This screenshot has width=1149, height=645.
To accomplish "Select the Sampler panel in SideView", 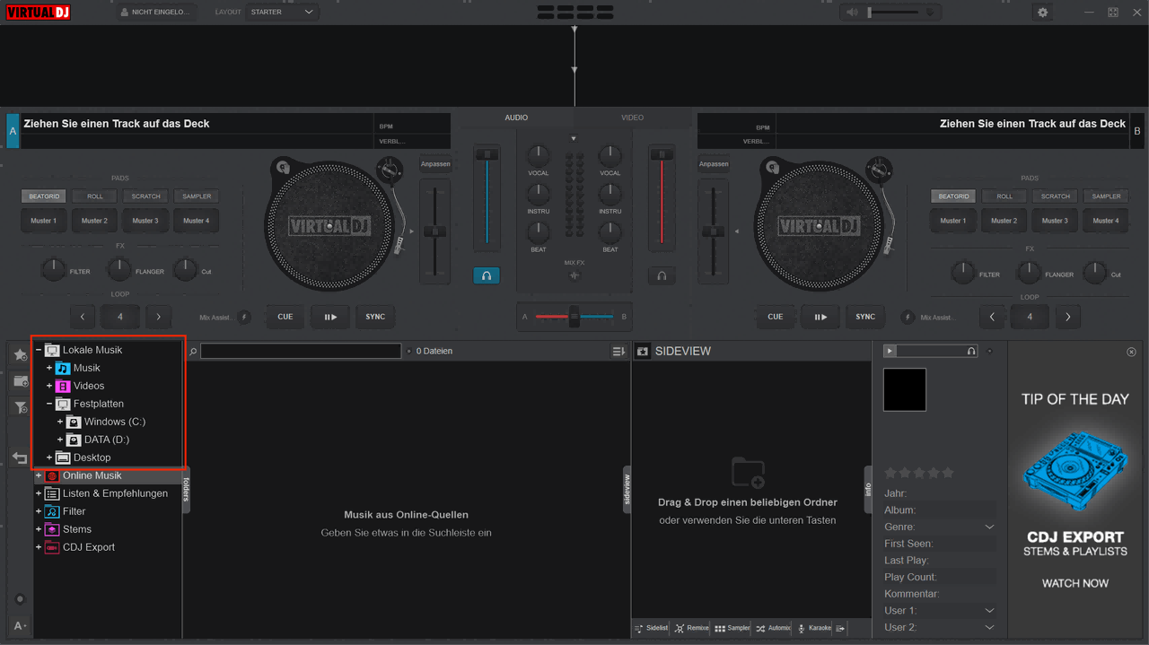I will pyautogui.click(x=732, y=628).
